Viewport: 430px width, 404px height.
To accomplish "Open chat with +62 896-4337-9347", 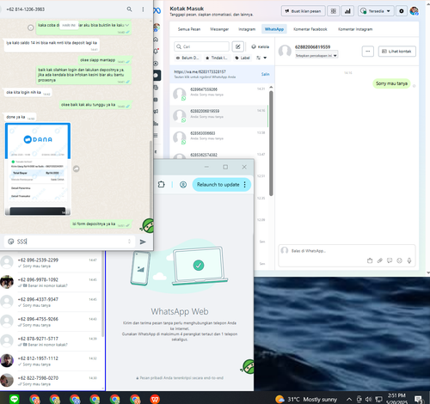I will click(51, 302).
